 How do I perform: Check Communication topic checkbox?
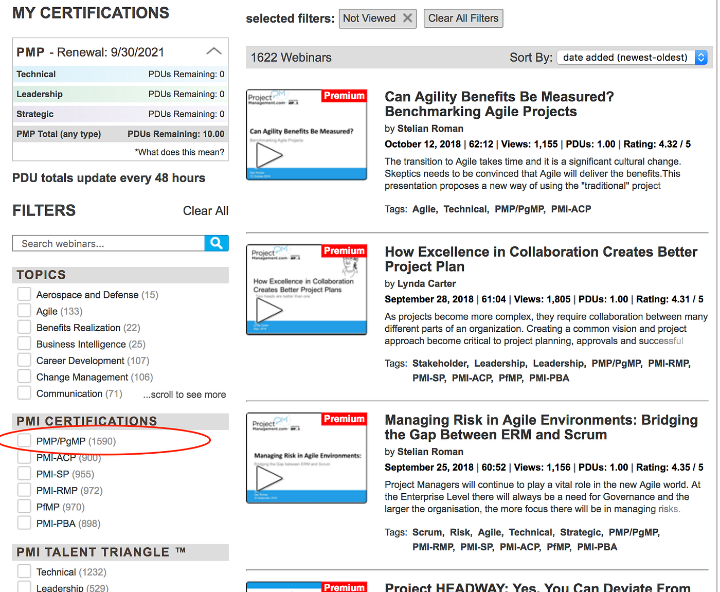coord(24,393)
